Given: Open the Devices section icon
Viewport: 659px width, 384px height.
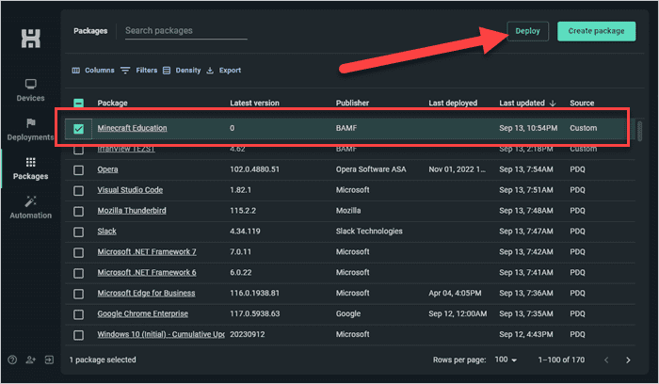Looking at the screenshot, I should [31, 84].
